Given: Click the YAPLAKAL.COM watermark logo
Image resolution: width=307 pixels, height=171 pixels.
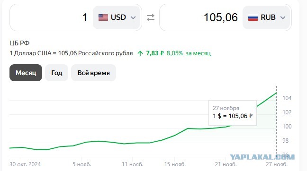Looking at the screenshot, I should pyautogui.click(x=262, y=157).
